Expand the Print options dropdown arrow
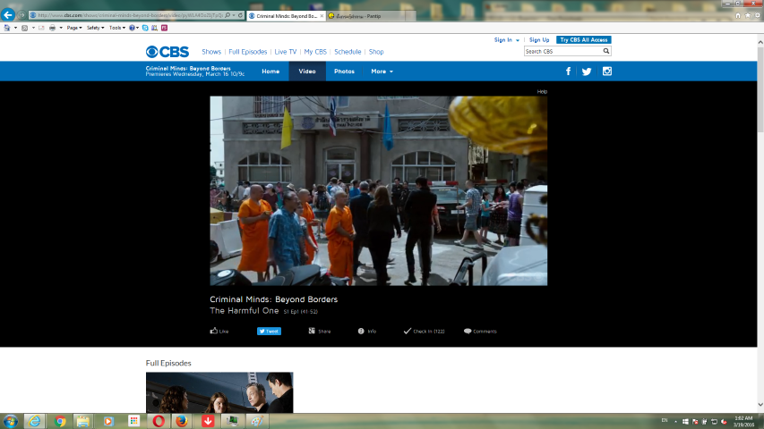This screenshot has height=429, width=764. coord(61,28)
